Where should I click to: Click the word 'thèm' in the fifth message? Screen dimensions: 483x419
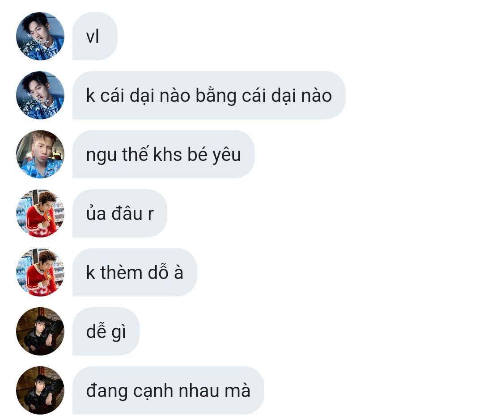click(121, 273)
